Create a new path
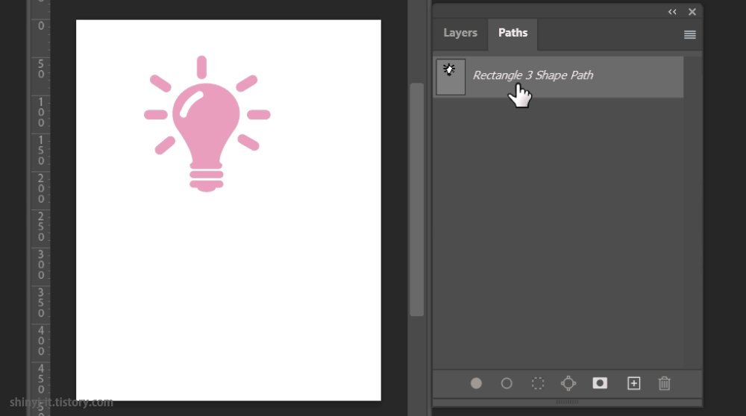Image resolution: width=746 pixels, height=416 pixels. pos(633,383)
